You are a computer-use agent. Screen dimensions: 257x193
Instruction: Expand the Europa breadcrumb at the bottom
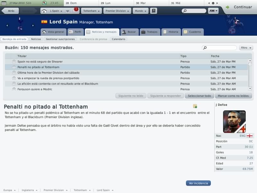pyautogui.click(x=9, y=190)
